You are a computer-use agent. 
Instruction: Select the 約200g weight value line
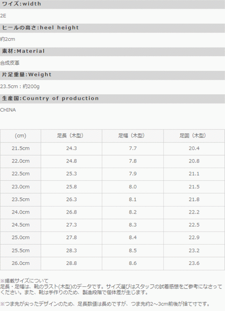[20, 86]
